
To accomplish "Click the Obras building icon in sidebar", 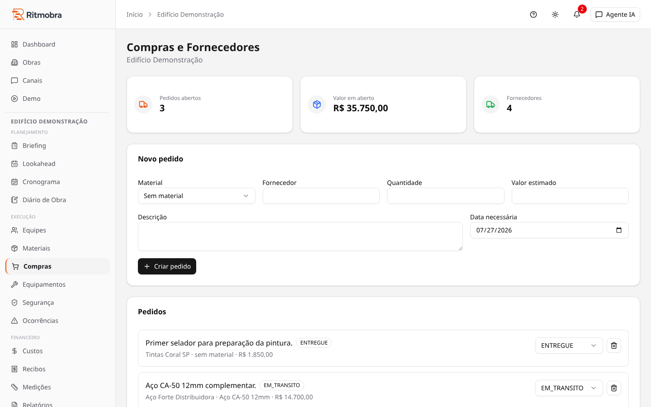I will 14,62.
